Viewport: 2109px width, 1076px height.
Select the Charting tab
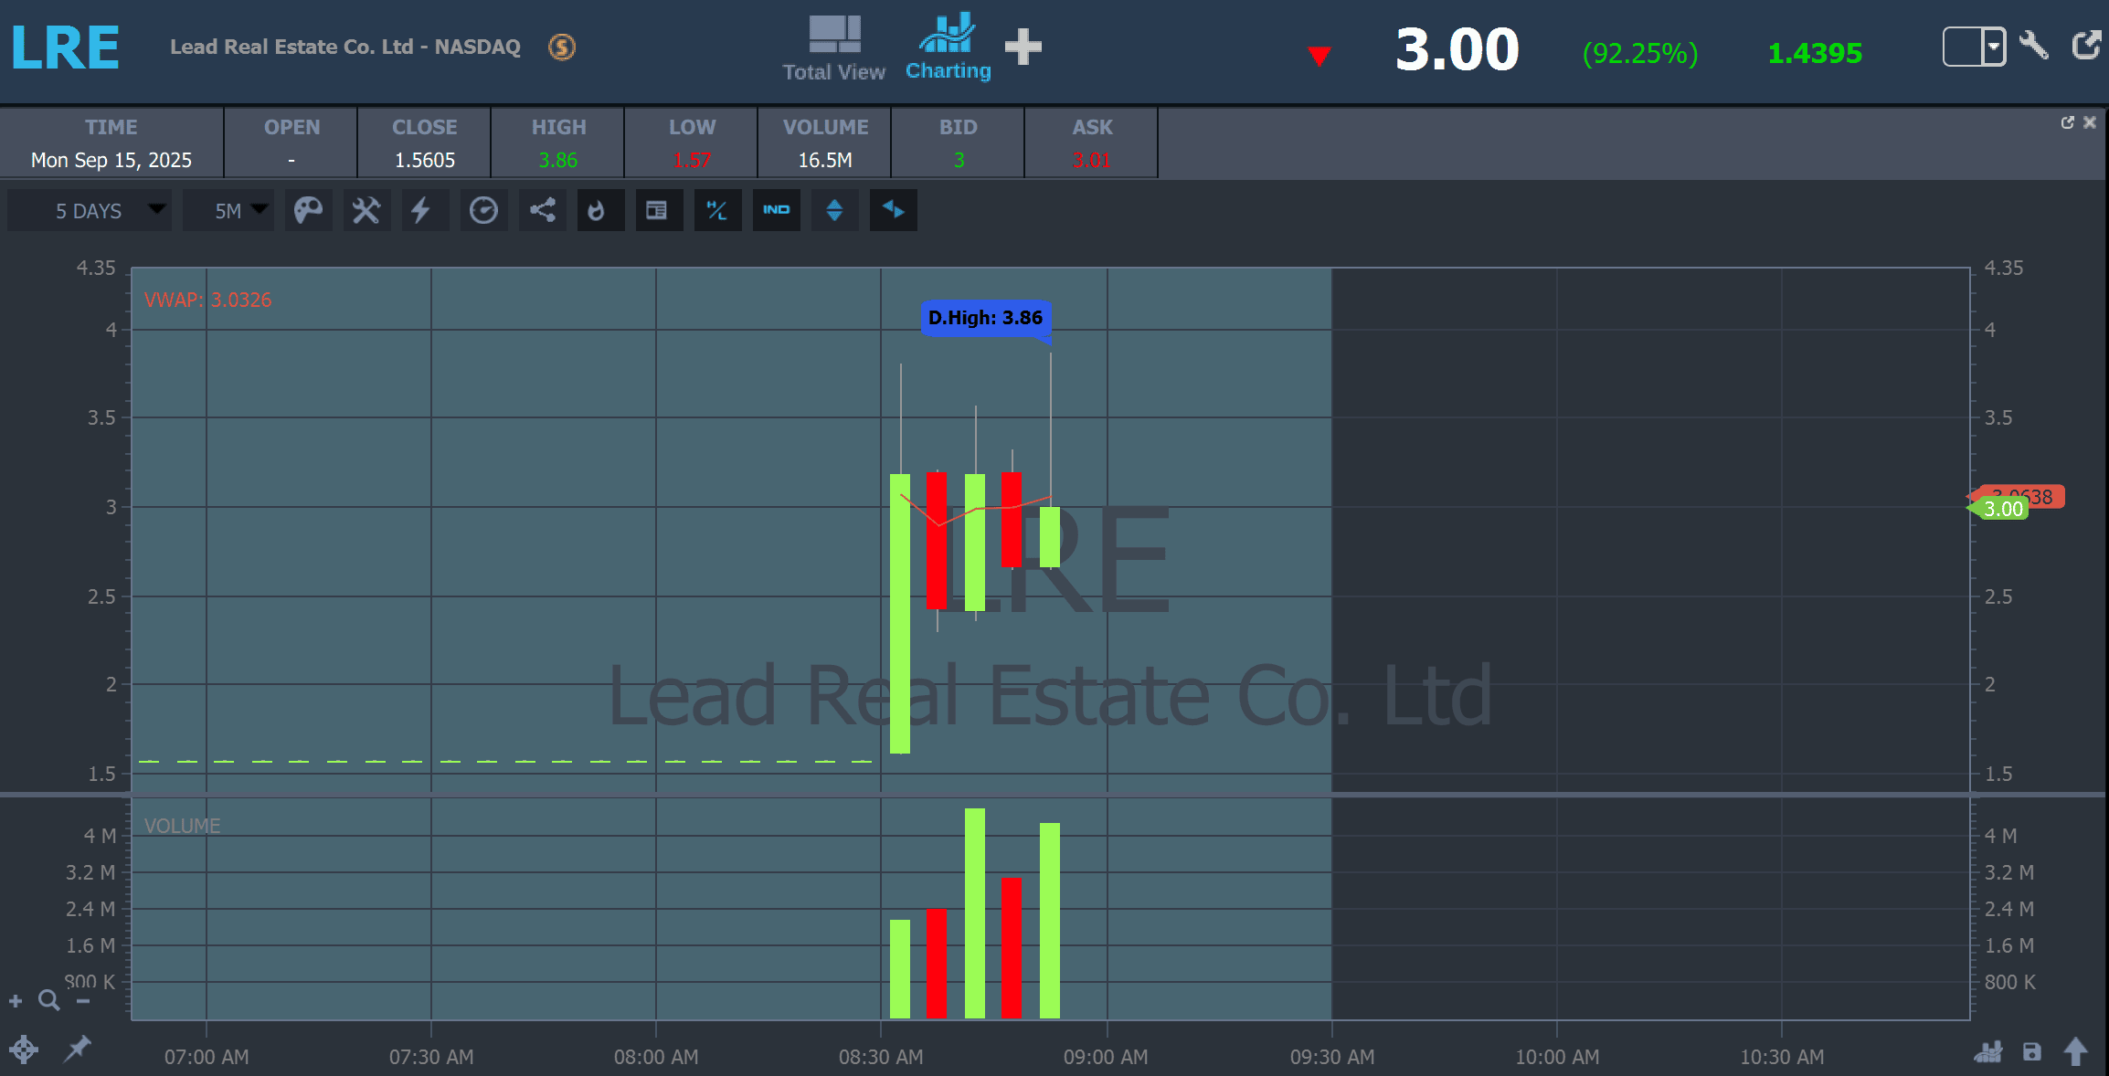[x=948, y=47]
